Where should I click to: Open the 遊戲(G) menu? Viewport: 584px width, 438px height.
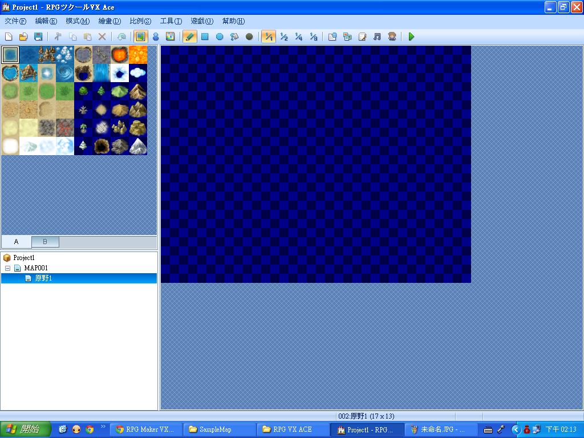(202, 21)
